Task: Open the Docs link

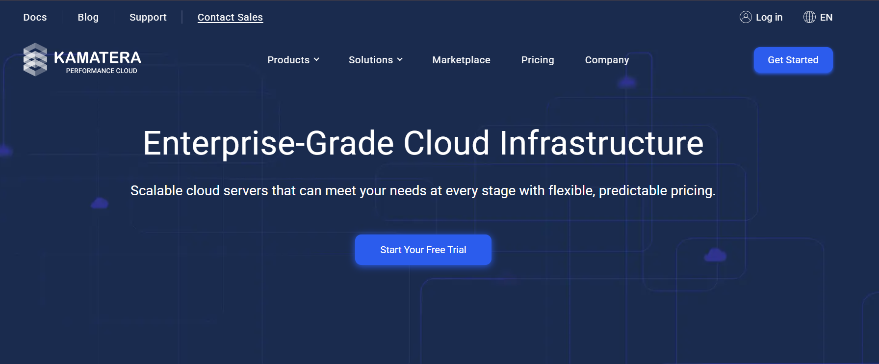Action: (35, 17)
